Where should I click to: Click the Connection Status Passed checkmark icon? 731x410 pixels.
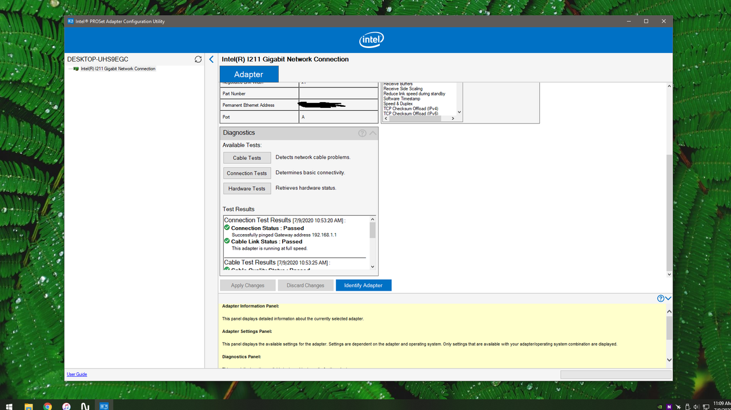[x=227, y=228]
